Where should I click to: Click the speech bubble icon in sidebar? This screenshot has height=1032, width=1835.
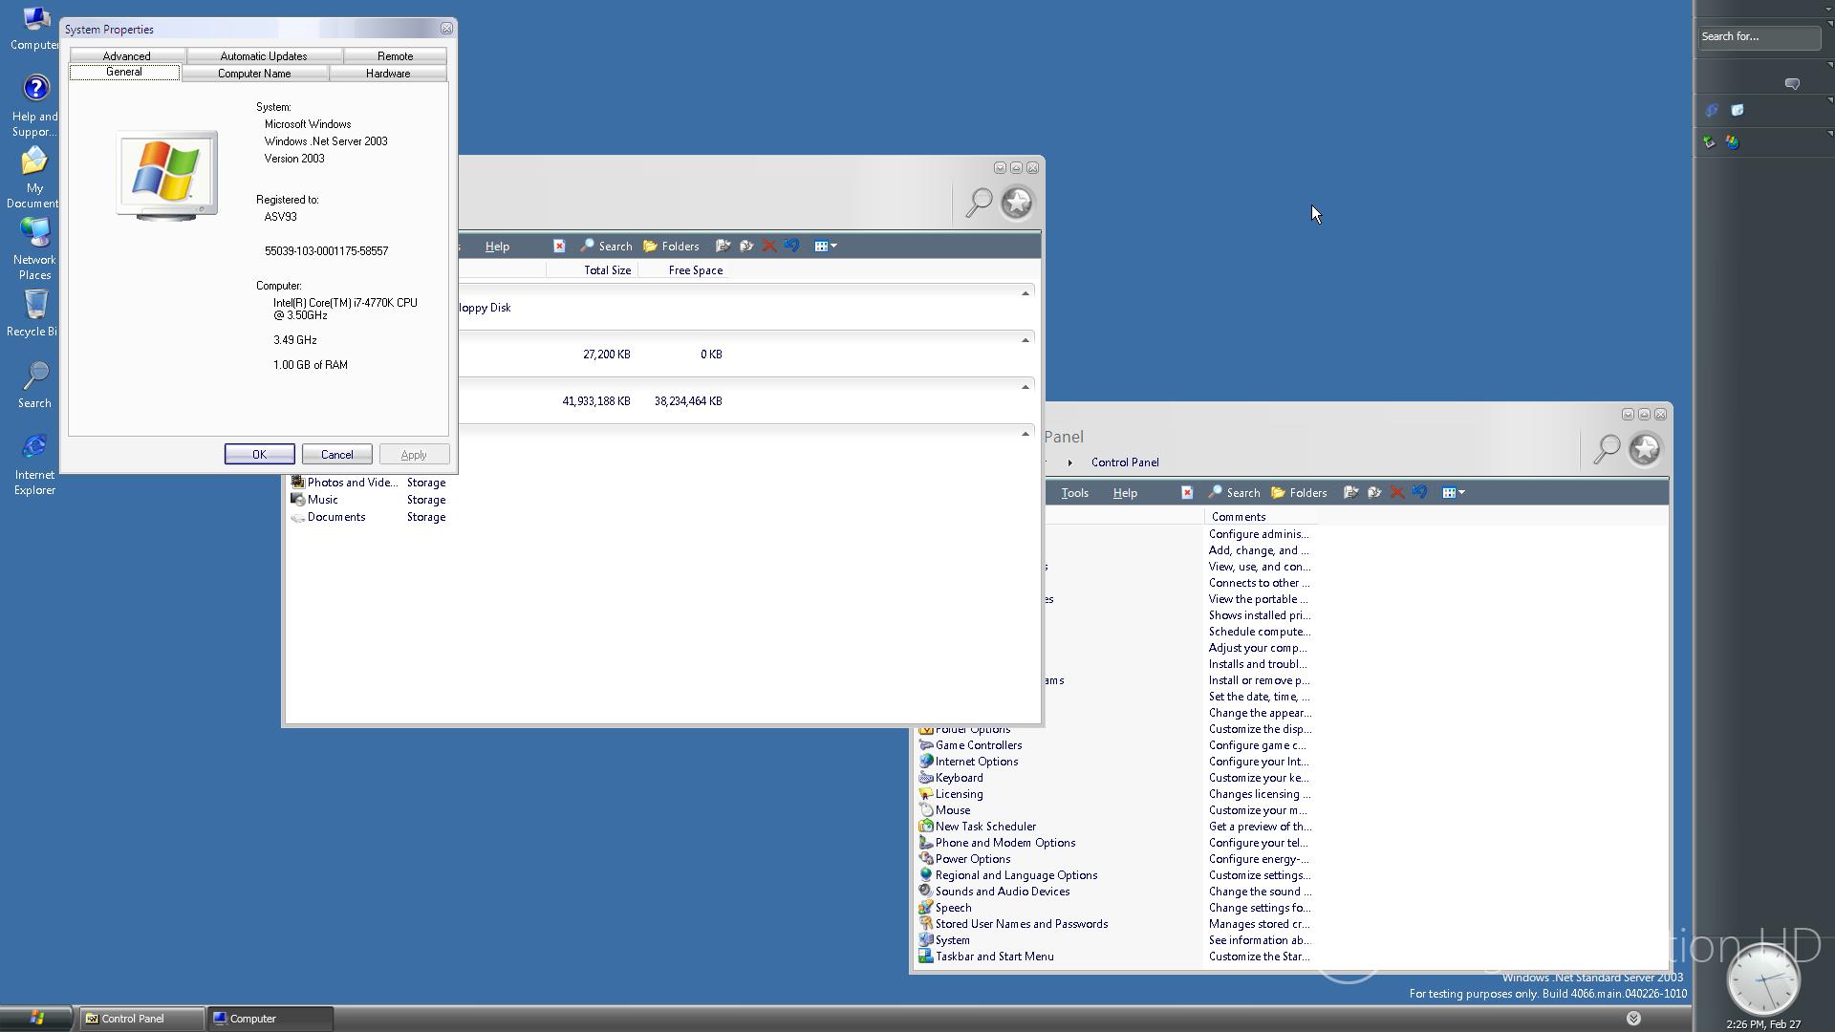coord(1792,84)
